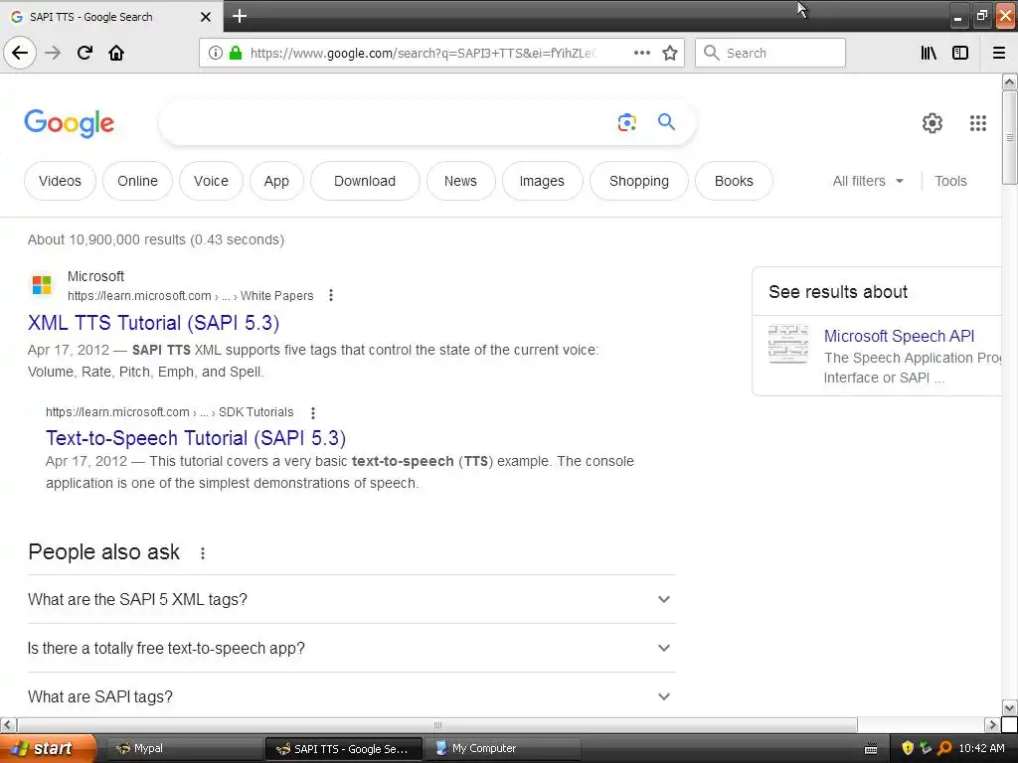Select the Download filter chip
The height and width of the screenshot is (763, 1018).
click(x=365, y=181)
